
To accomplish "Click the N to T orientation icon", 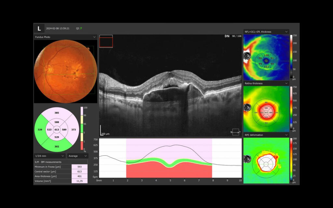I will click(x=235, y=132).
